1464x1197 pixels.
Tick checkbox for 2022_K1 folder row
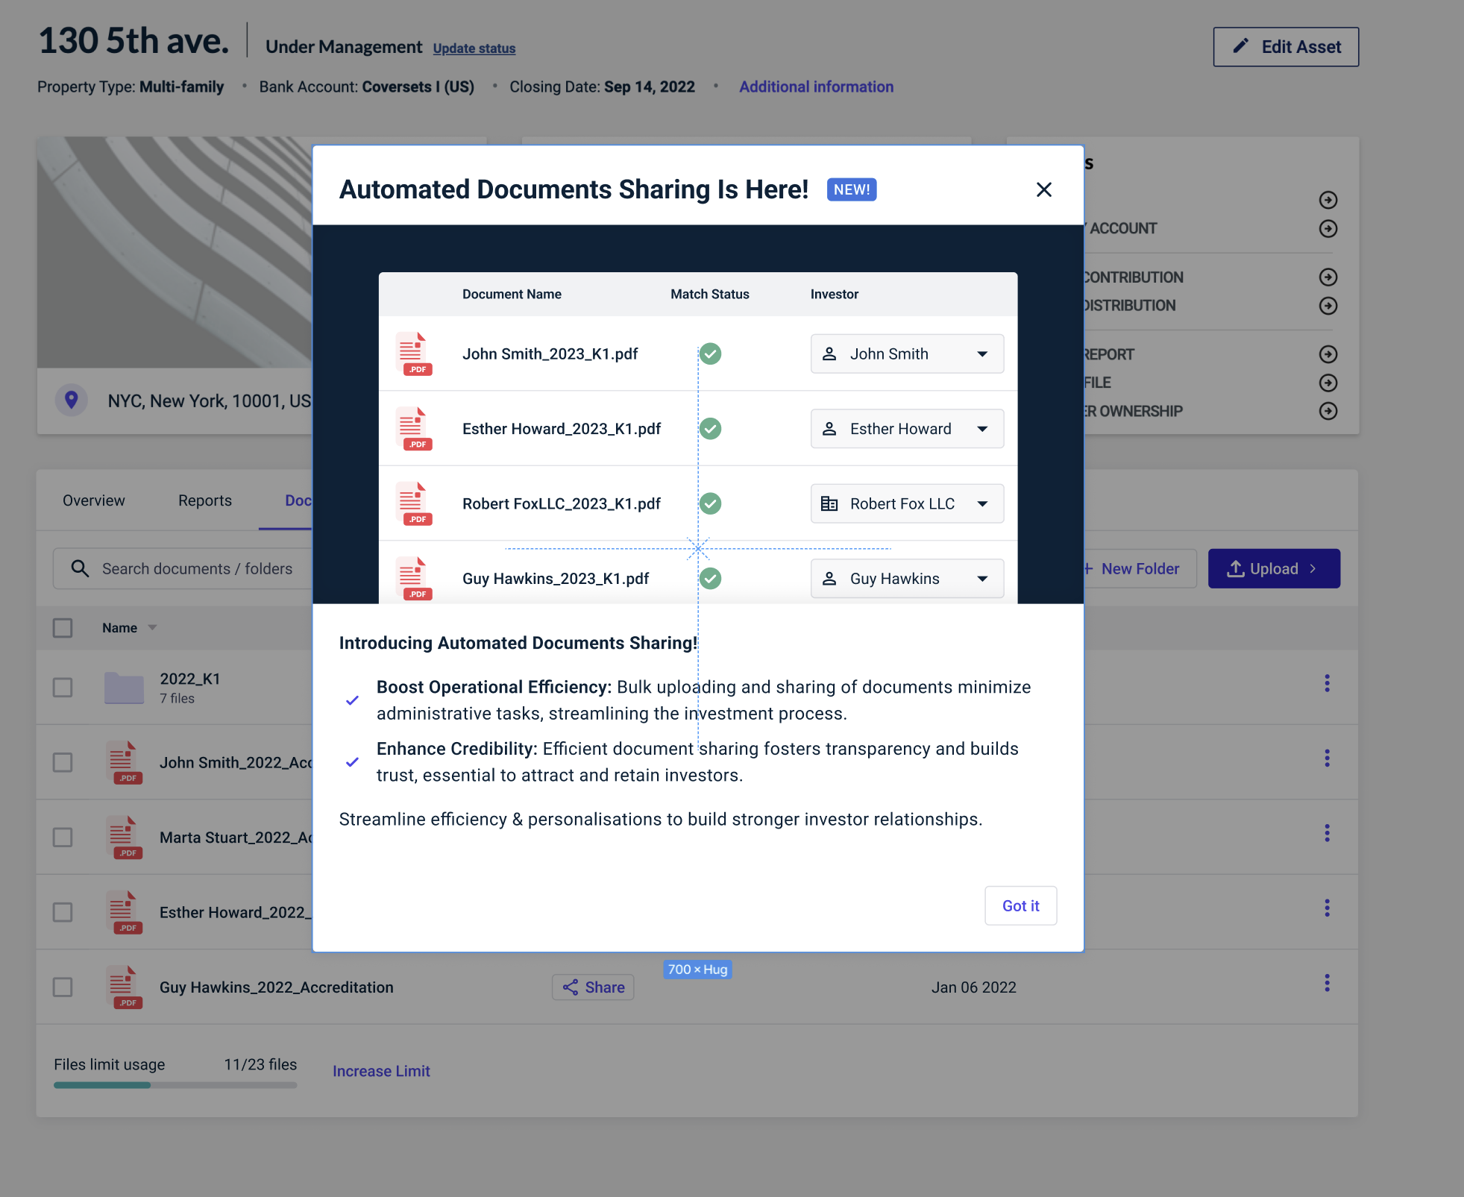(x=63, y=687)
